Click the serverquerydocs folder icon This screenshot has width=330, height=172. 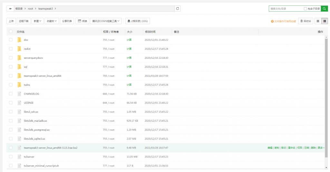pyautogui.click(x=19, y=58)
